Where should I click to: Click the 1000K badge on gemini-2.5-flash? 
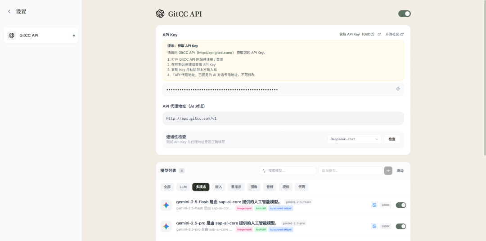pos(386,205)
